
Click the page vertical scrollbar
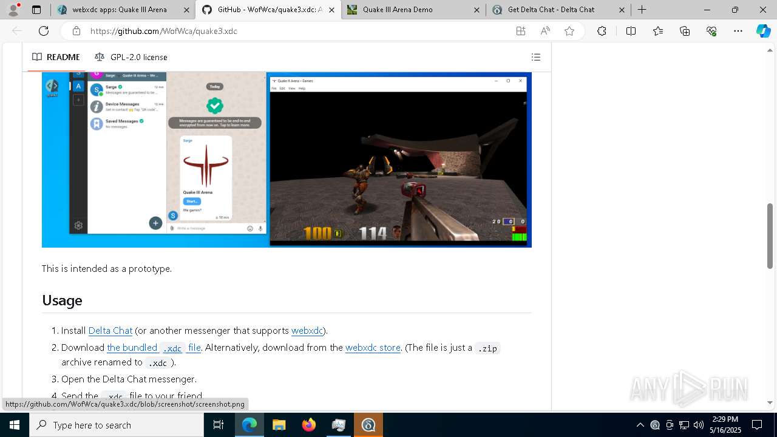tap(770, 236)
